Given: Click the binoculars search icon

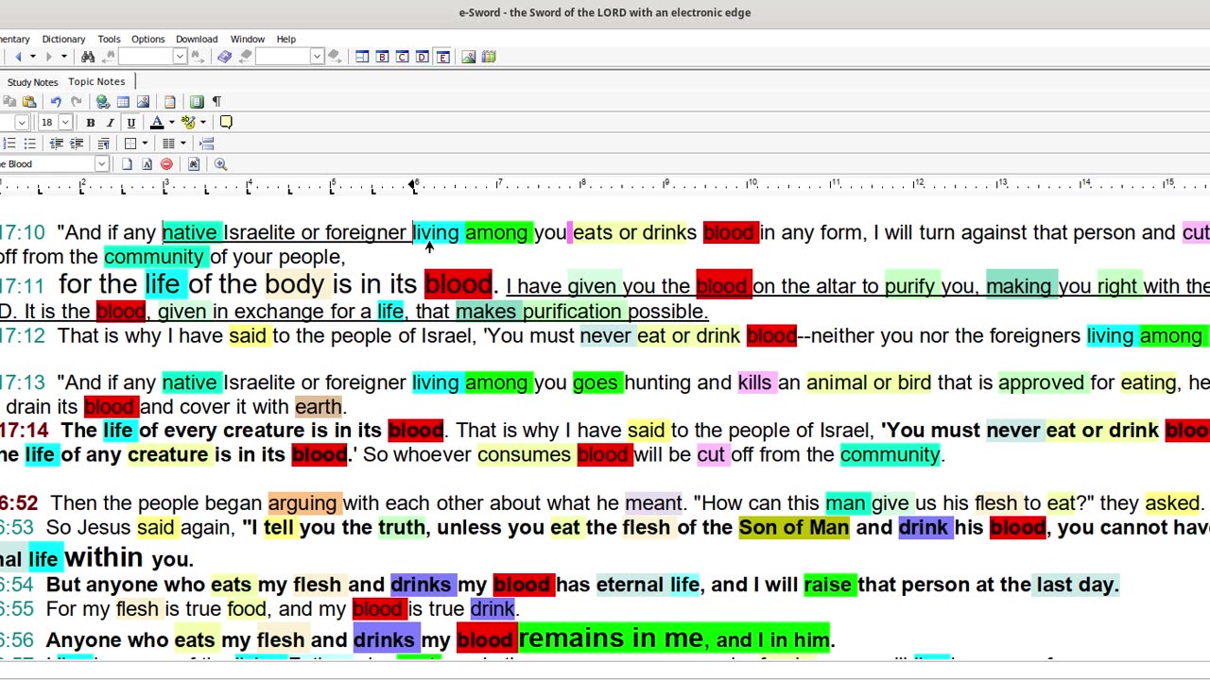Looking at the screenshot, I should coord(88,57).
